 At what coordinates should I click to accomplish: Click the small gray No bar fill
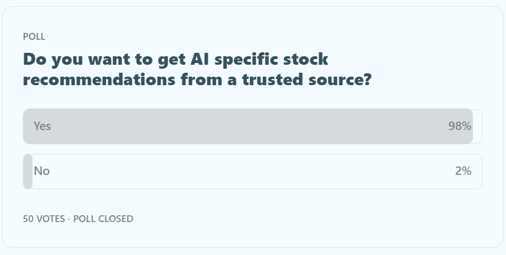(x=27, y=171)
